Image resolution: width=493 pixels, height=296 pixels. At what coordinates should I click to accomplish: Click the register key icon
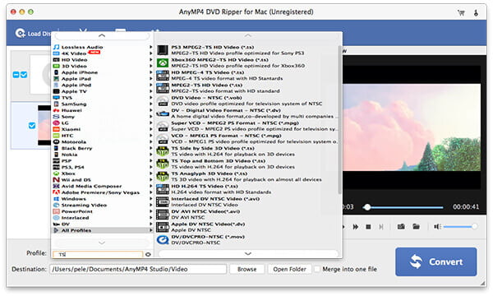pyautogui.click(x=476, y=13)
